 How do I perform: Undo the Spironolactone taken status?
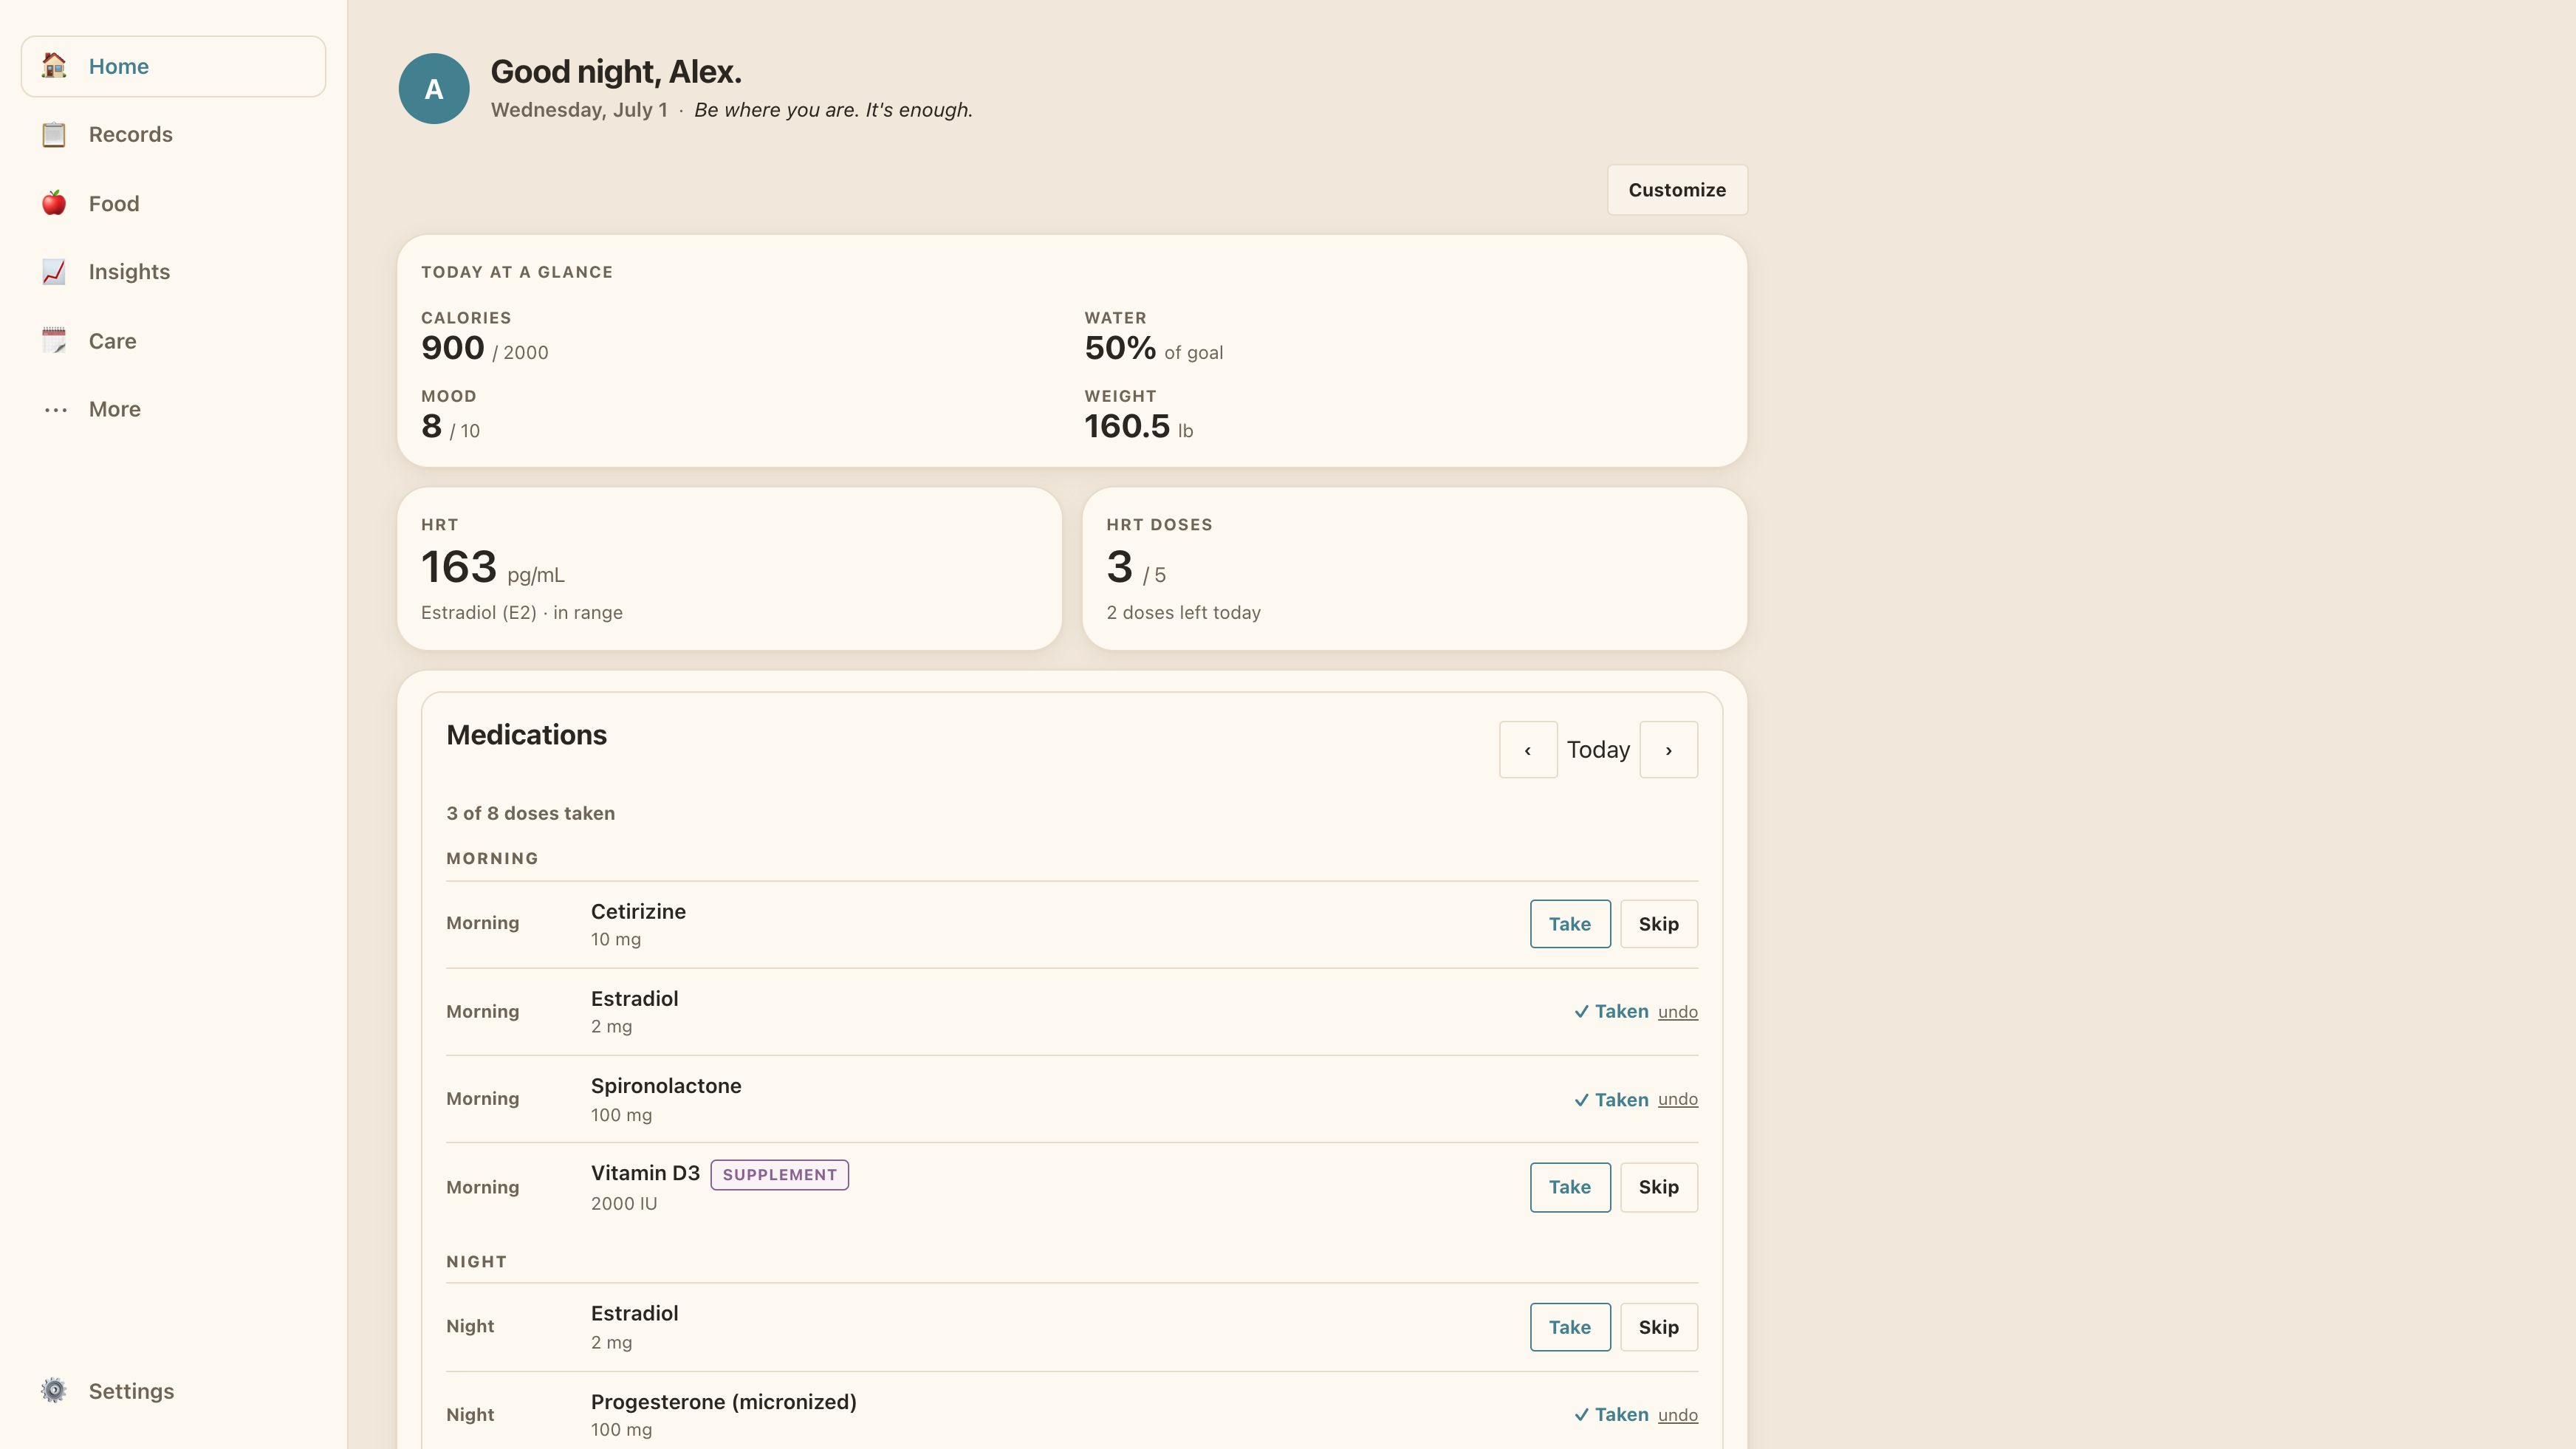coord(1678,1099)
